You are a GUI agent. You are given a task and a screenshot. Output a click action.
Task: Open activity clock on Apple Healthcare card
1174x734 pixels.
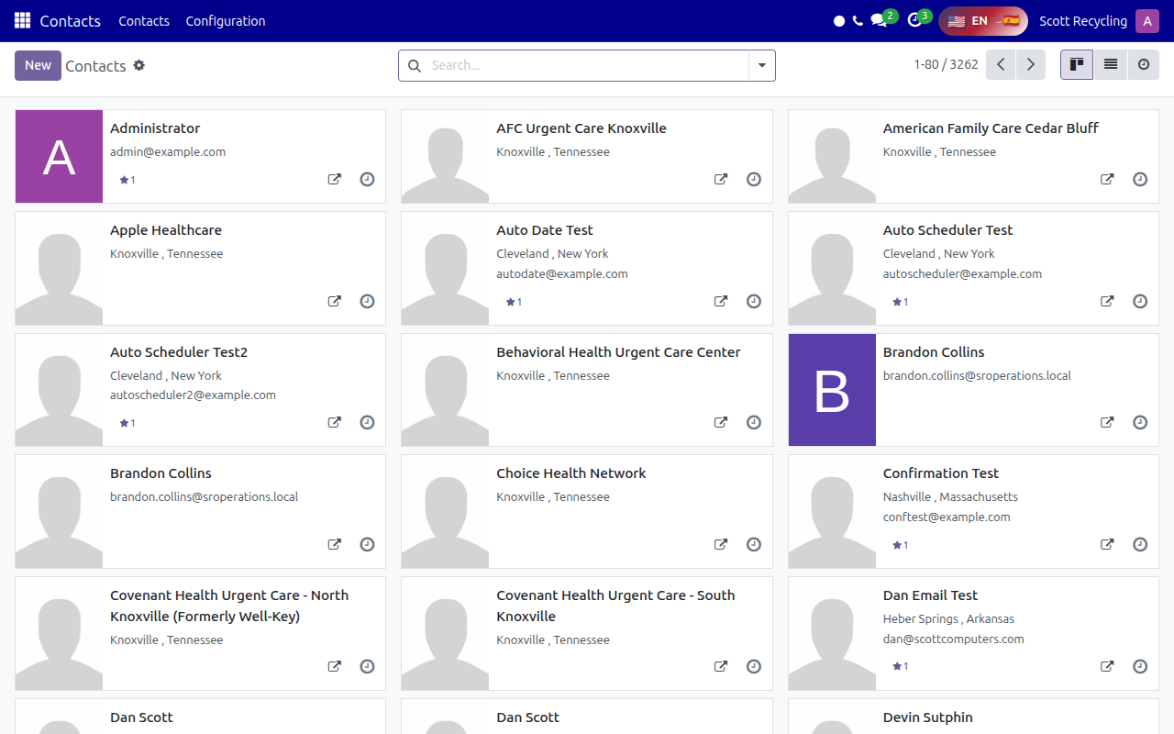click(x=367, y=301)
